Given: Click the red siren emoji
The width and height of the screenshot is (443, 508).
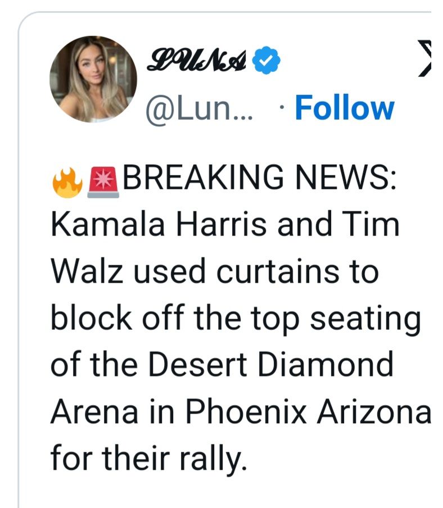Looking at the screenshot, I should click(104, 182).
